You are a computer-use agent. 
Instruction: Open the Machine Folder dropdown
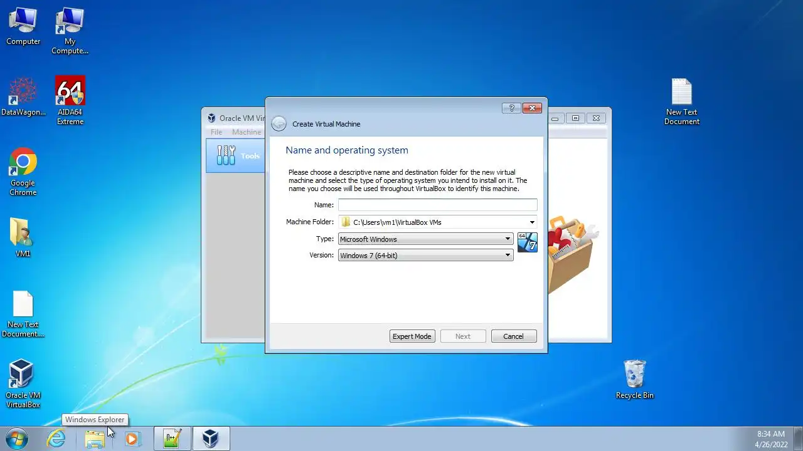tap(532, 222)
